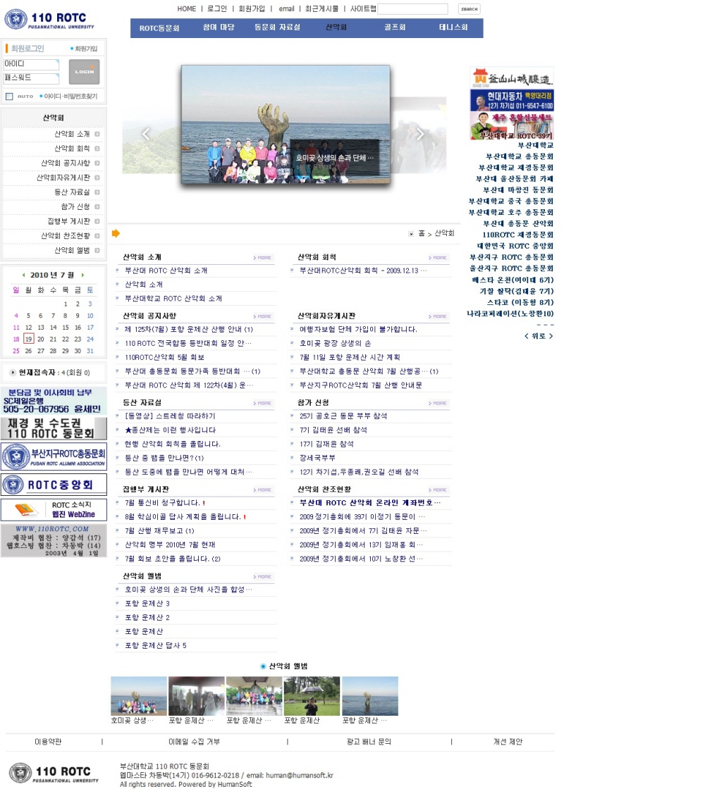Screen dimensions: 705x796
Task: Click the SEARCH button
Action: tap(469, 9)
